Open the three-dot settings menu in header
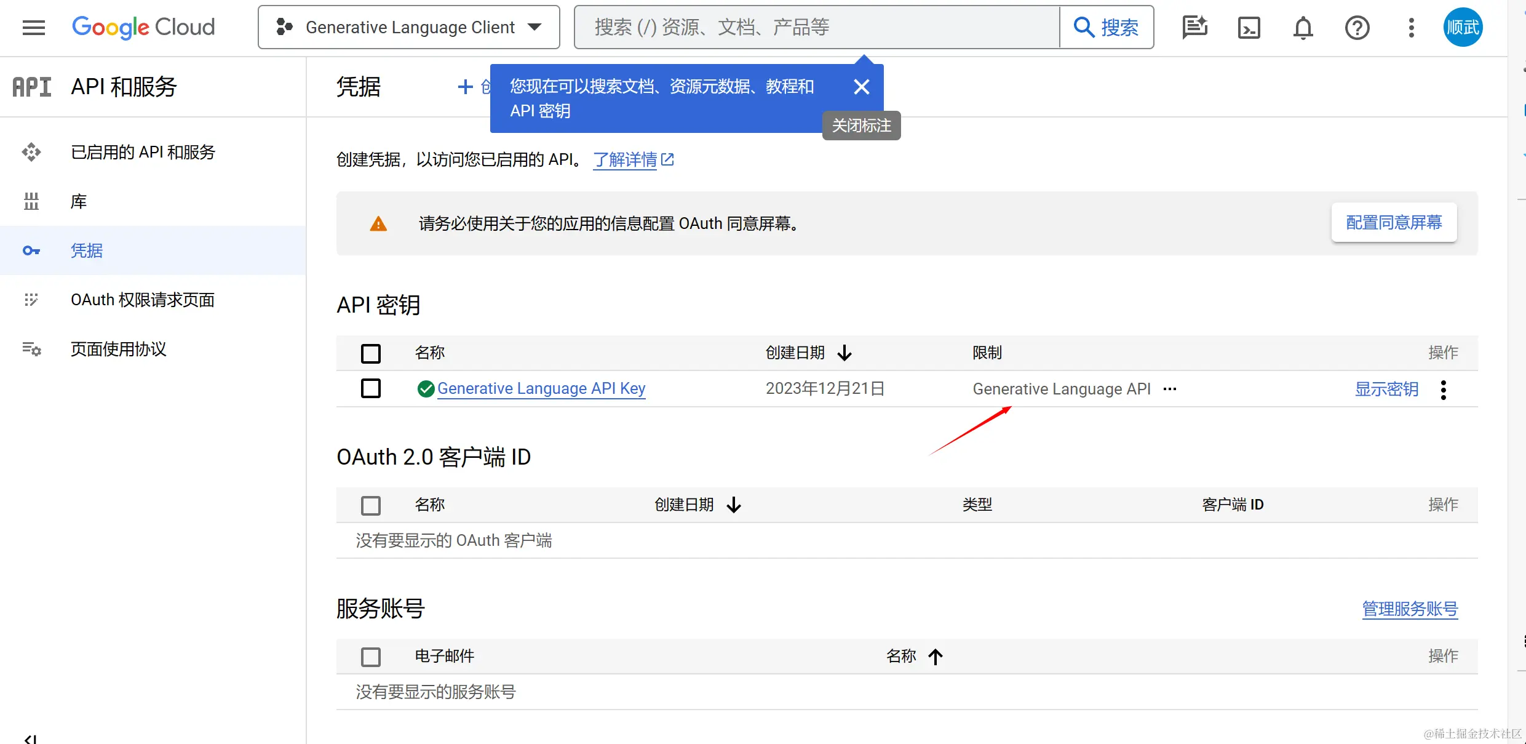The height and width of the screenshot is (744, 1526). coord(1411,28)
